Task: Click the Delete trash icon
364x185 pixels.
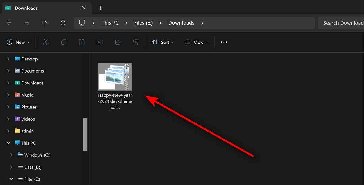Action: (x=136, y=42)
